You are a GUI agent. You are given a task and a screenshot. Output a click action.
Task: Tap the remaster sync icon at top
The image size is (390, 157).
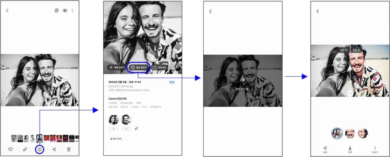pos(57,11)
